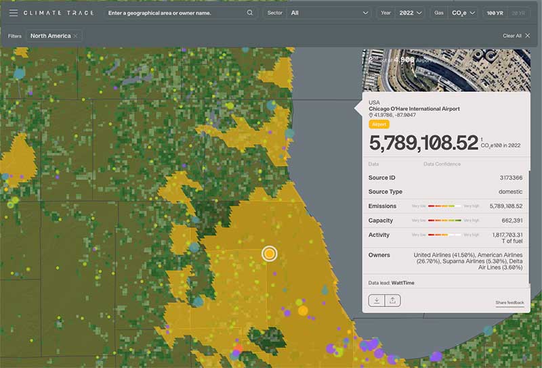
Task: Click the WattTime data lead
Action: [x=402, y=283]
